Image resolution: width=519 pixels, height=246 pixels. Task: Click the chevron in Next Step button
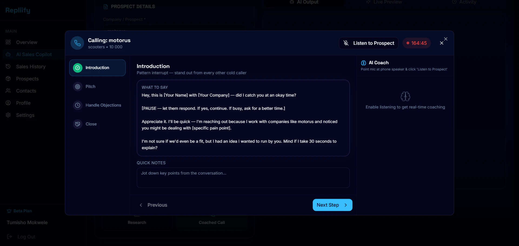346,205
